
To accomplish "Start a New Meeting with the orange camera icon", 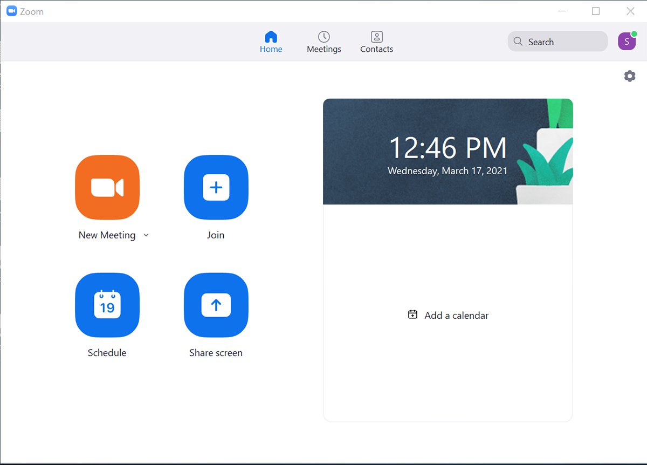I will 107,187.
